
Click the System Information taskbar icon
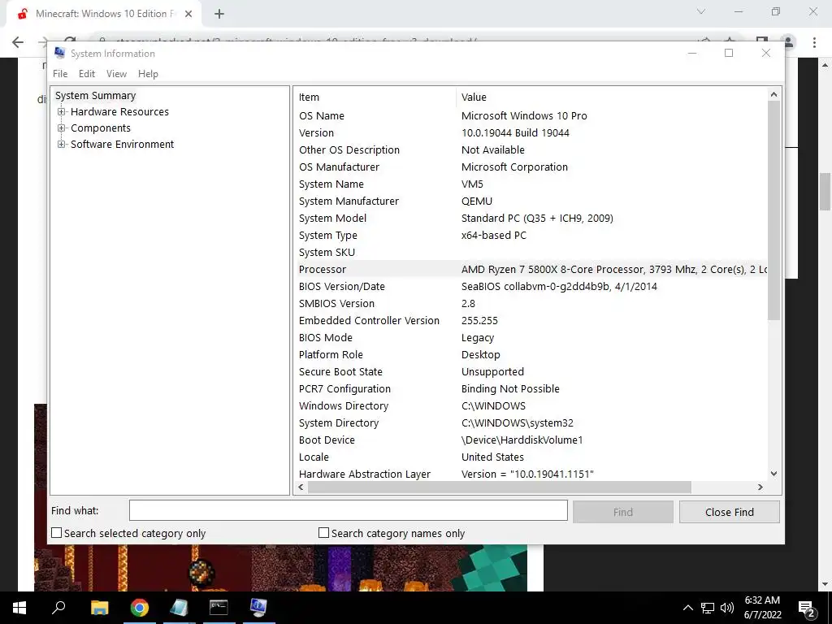coord(258,607)
